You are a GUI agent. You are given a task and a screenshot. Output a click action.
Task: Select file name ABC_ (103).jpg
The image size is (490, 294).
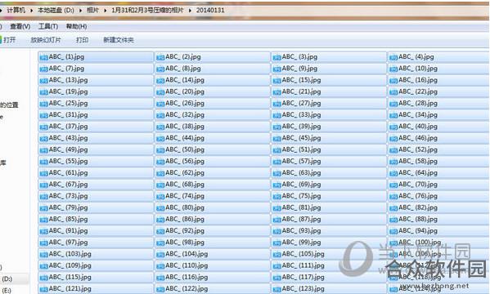click(x=70, y=254)
